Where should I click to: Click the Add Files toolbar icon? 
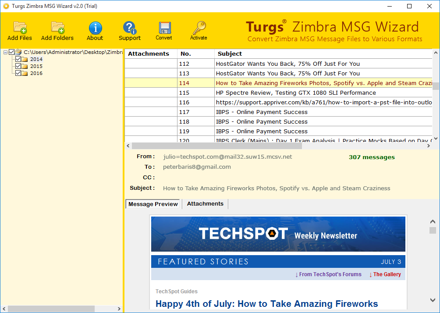click(x=20, y=28)
